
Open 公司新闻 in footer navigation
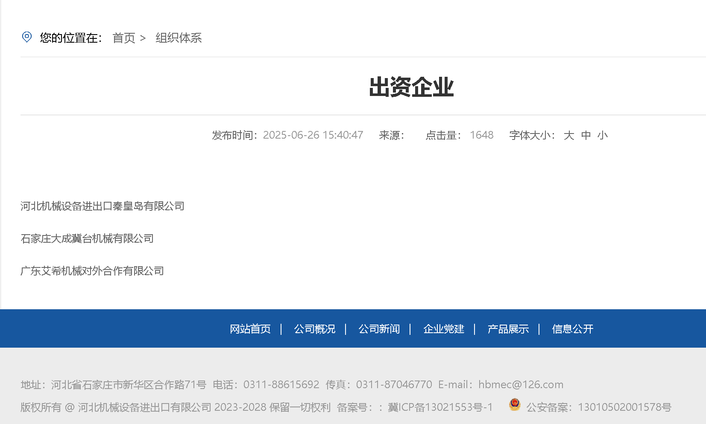pyautogui.click(x=379, y=329)
